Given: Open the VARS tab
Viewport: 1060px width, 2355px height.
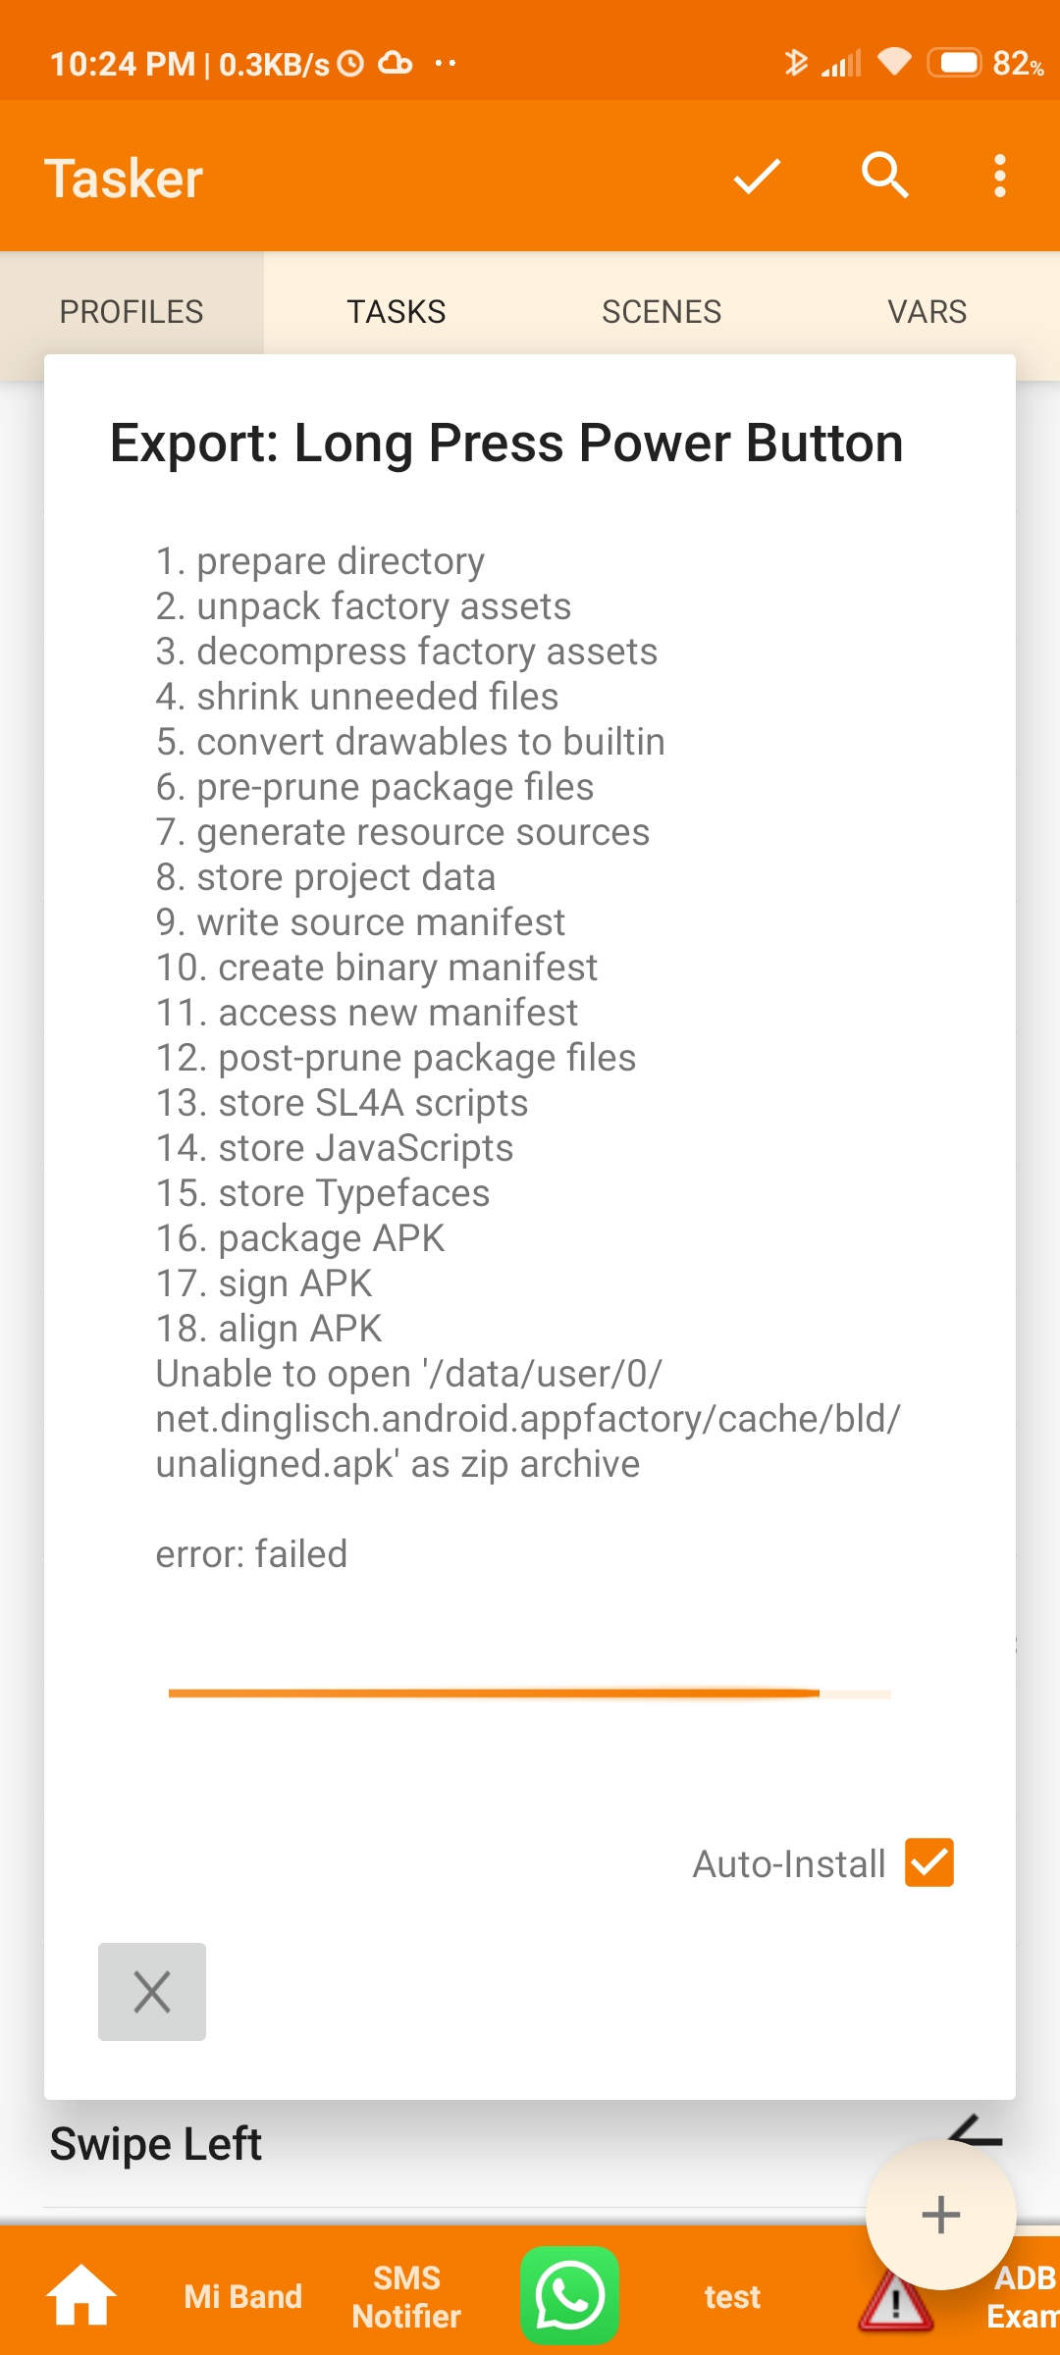Looking at the screenshot, I should 927,312.
